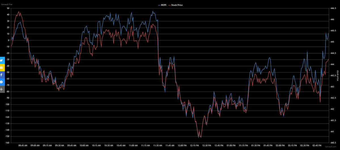Viewport: 340px width, 150px height.
Task: Click the blue NOPE legend line marker
Action: pos(160,5)
